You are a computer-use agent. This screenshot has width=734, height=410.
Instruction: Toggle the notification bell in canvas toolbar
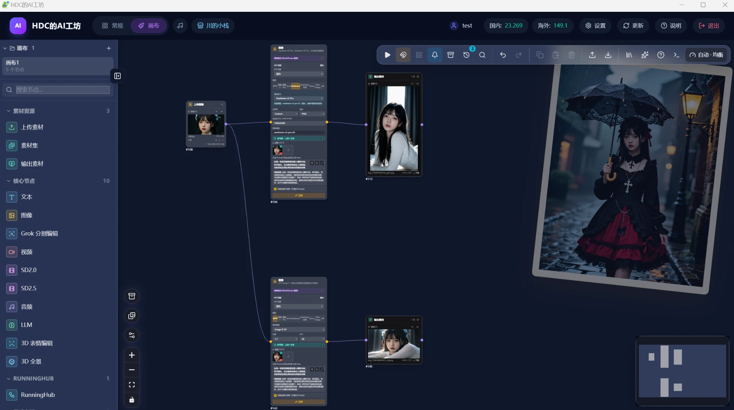435,55
